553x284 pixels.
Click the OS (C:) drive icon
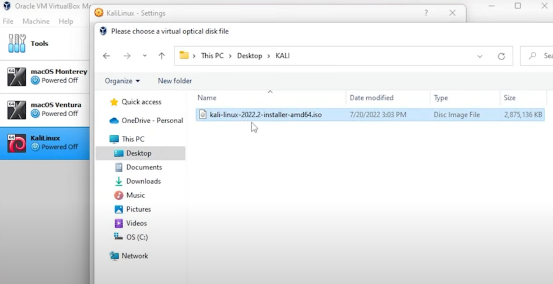click(118, 237)
